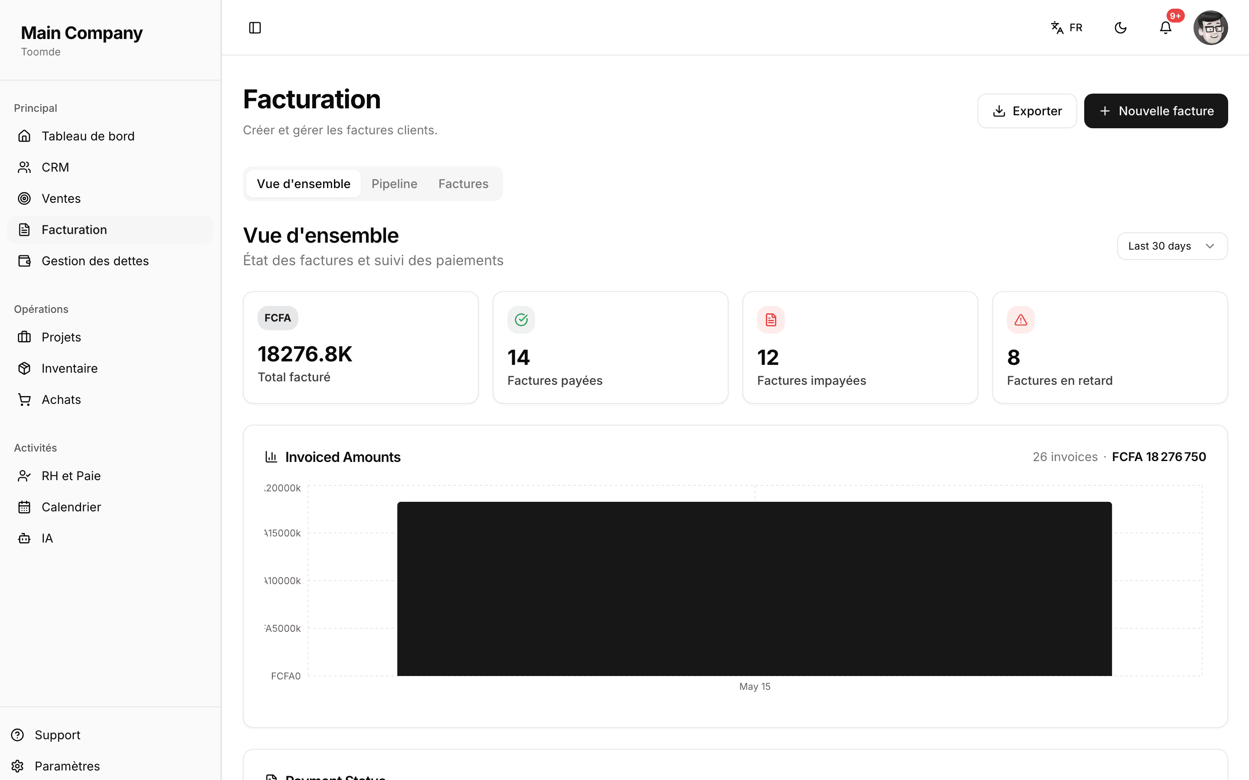
Task: Click the Paramètres gear icon
Action: click(x=17, y=766)
